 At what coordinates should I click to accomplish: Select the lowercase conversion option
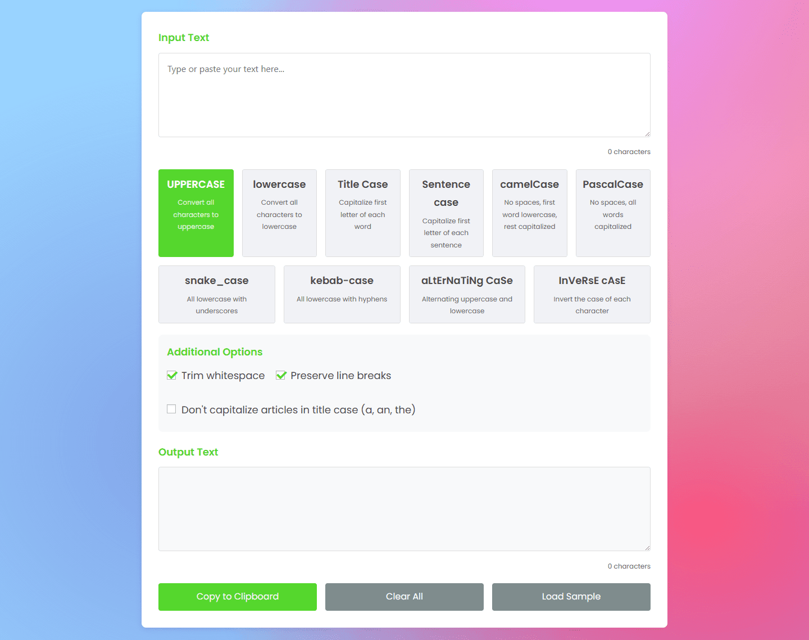(x=279, y=213)
